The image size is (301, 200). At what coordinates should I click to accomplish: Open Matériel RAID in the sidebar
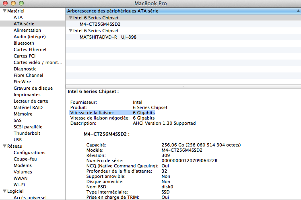pyautogui.click(x=28, y=107)
